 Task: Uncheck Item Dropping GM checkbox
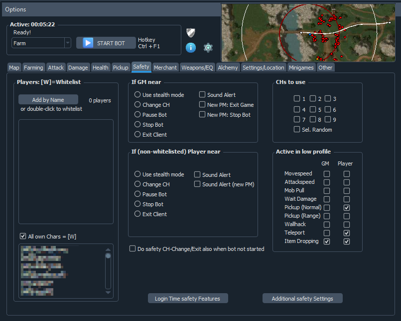click(x=327, y=241)
